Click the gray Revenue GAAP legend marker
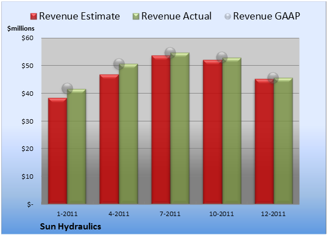 (228, 17)
